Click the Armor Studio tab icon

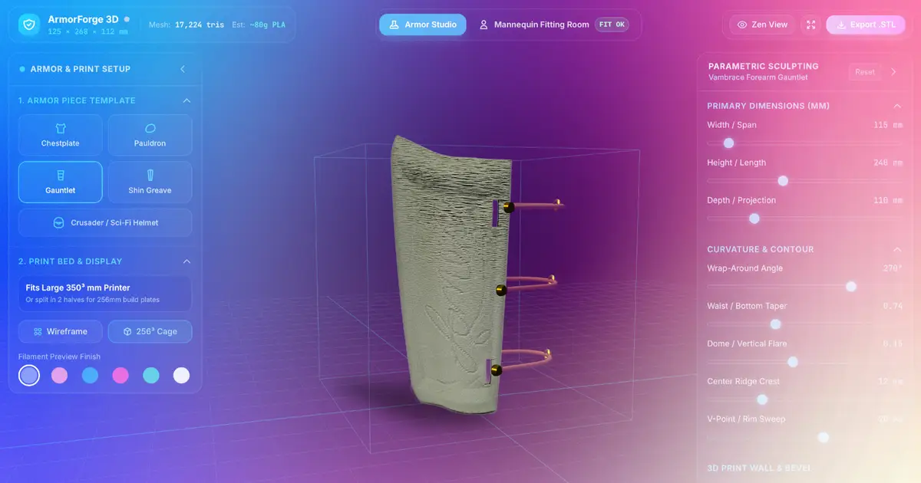pos(394,25)
